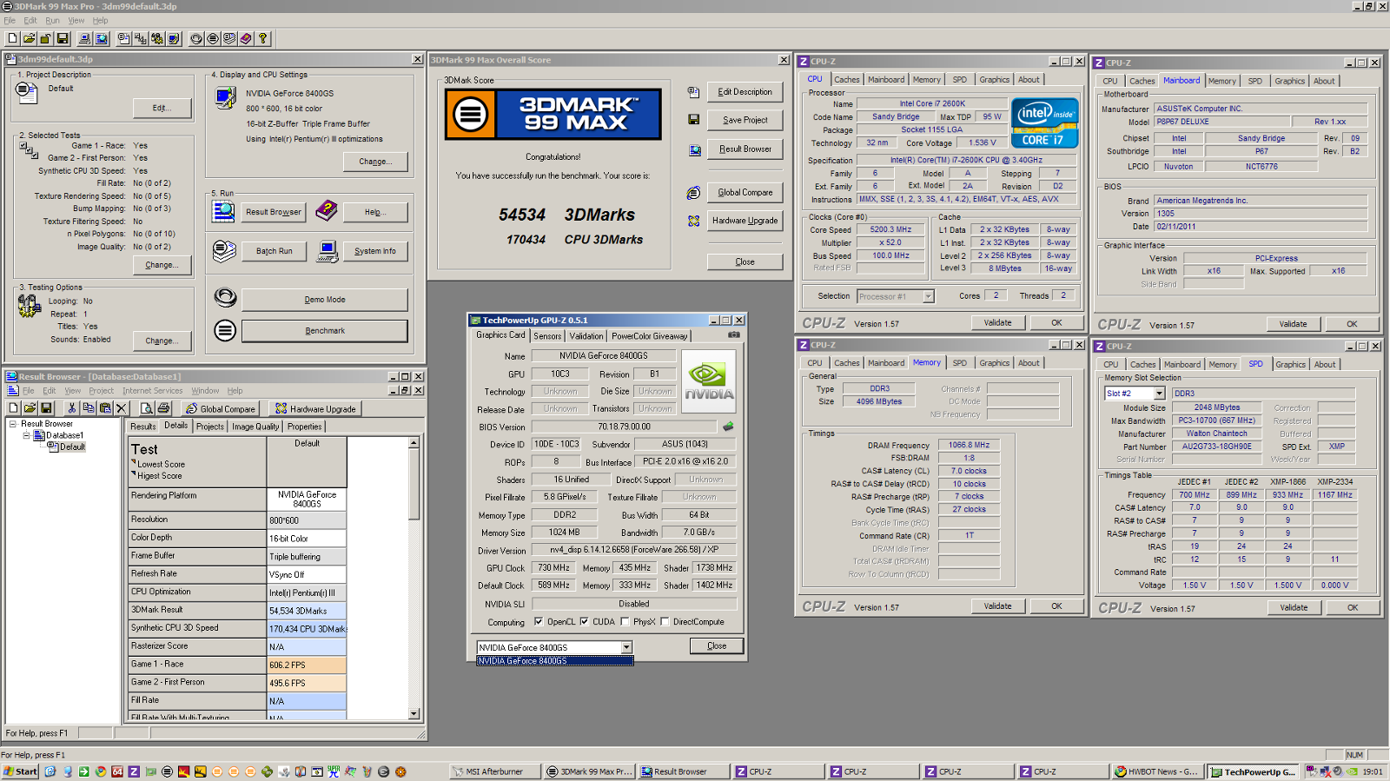Open PowerColor Giveaway tab in GPU-Z
Screen dimensions: 1390x781
pyautogui.click(x=649, y=335)
